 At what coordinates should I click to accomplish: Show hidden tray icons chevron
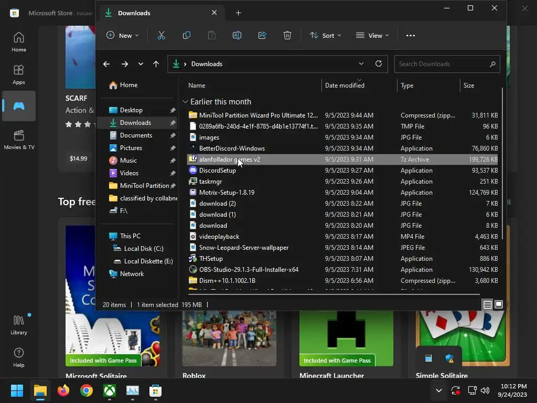coord(439,390)
